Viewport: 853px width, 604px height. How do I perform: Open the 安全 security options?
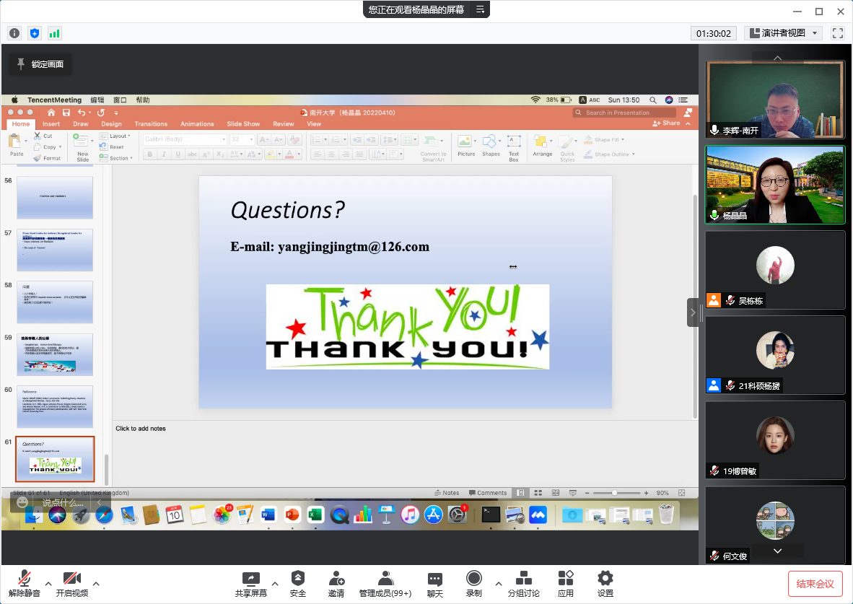[x=297, y=584]
